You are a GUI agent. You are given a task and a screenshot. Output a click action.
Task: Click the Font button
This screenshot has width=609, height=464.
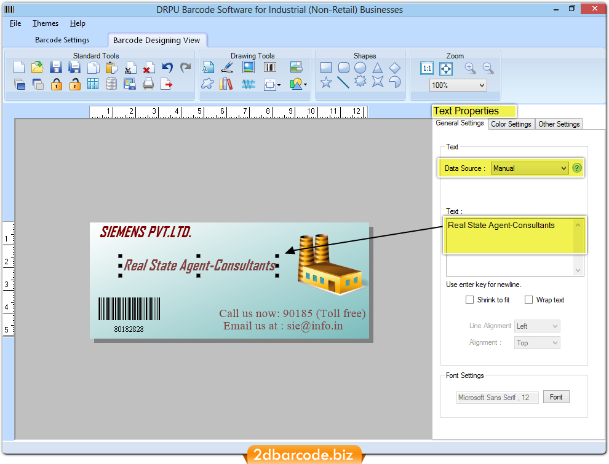click(x=556, y=397)
